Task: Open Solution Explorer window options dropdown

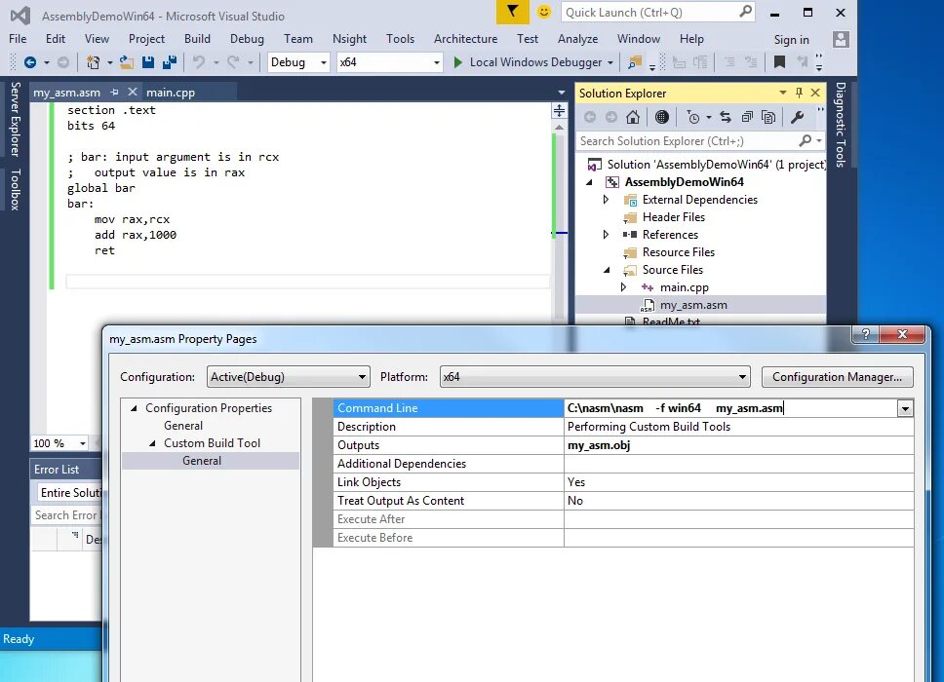Action: tap(783, 93)
